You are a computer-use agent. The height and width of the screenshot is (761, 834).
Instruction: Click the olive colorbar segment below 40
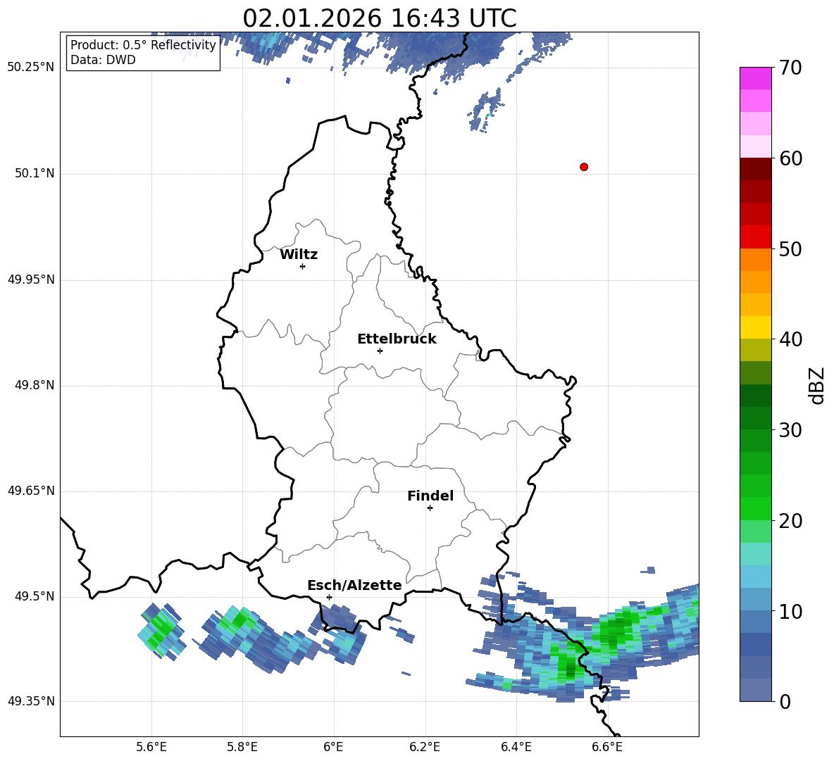755,350
